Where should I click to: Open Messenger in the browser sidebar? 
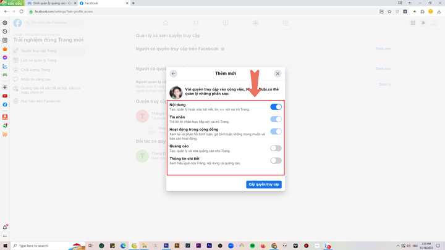(x=5, y=57)
